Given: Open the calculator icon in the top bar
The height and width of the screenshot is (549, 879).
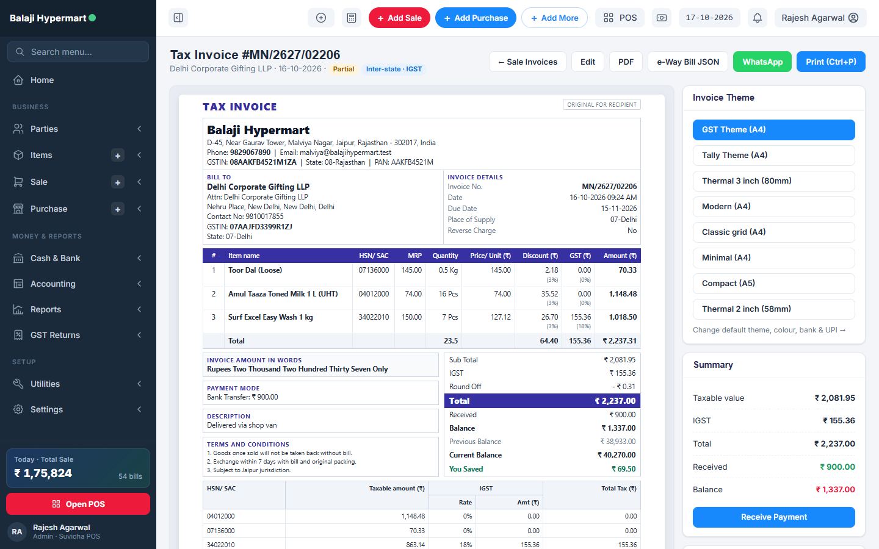Looking at the screenshot, I should [x=352, y=18].
